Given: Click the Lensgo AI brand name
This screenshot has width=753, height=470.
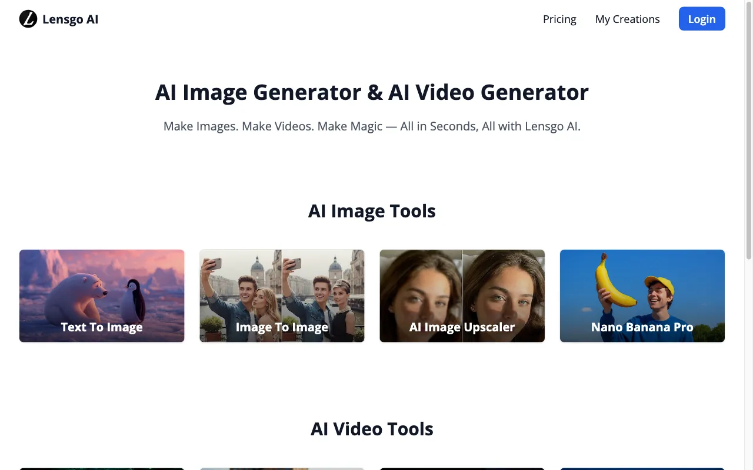Looking at the screenshot, I should pyautogui.click(x=70, y=19).
